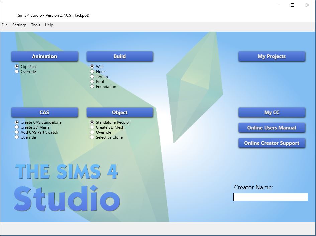Image resolution: width=316 pixels, height=236 pixels.
Task: Open the File menu
Action: 5,25
